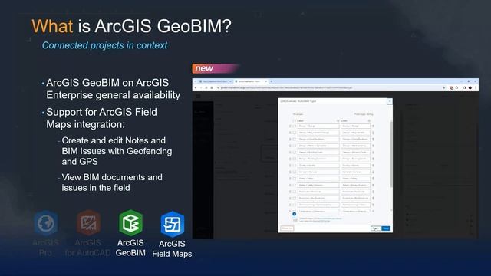Tick the checkbox on the first value row
This screenshot has height=276, width=491.
pos(295,126)
